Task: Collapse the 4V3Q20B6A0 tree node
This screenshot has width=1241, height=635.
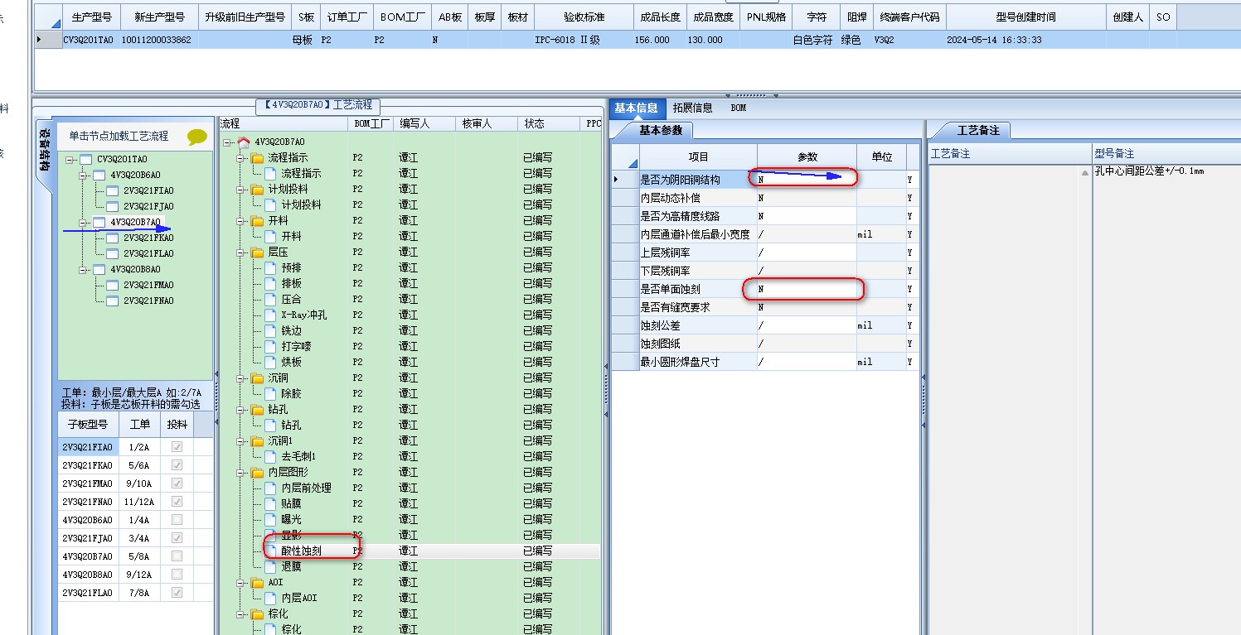Action: [84, 176]
